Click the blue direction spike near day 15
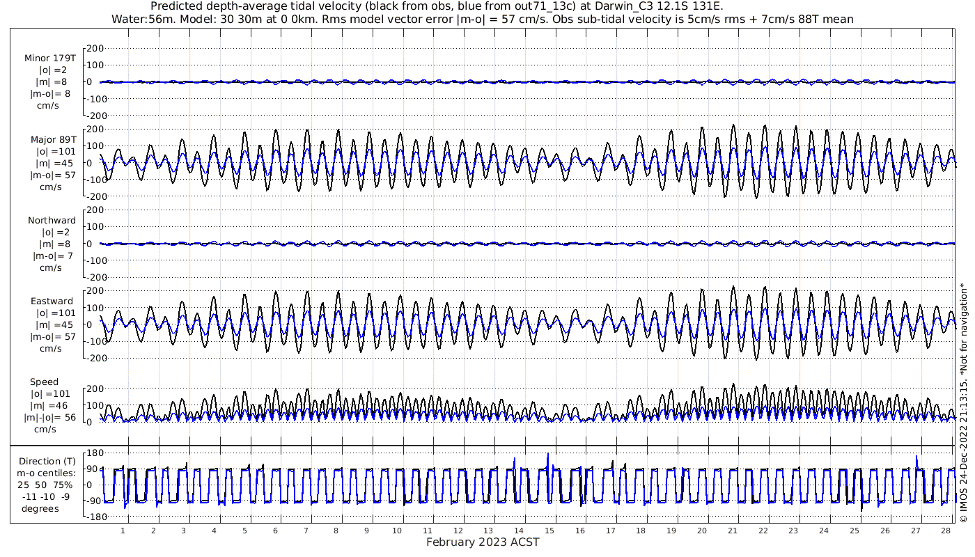Screen dimensions: 975x557 548,463
